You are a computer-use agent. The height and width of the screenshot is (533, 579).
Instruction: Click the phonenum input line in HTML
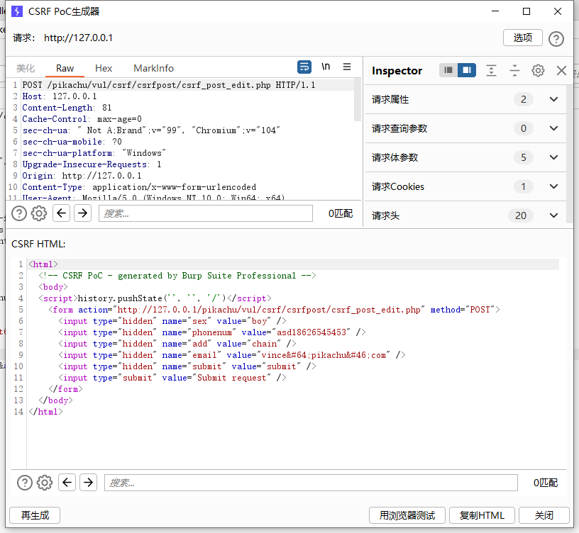tap(212, 332)
